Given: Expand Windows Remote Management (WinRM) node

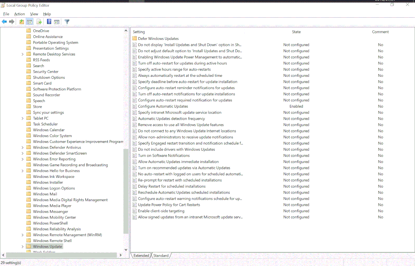Looking at the screenshot, I should pyautogui.click(x=23, y=235).
